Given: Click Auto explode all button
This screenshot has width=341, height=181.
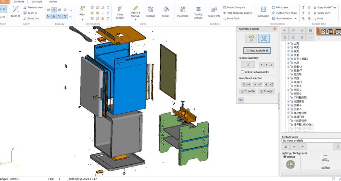Looking at the screenshot, I should coord(257,51).
